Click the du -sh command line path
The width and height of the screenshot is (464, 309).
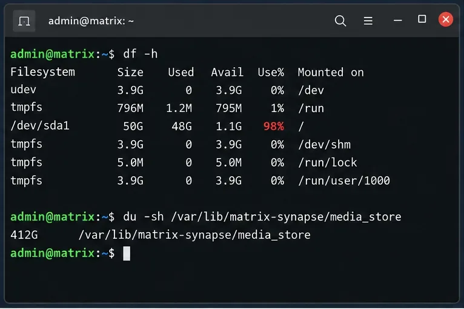tap(286, 217)
